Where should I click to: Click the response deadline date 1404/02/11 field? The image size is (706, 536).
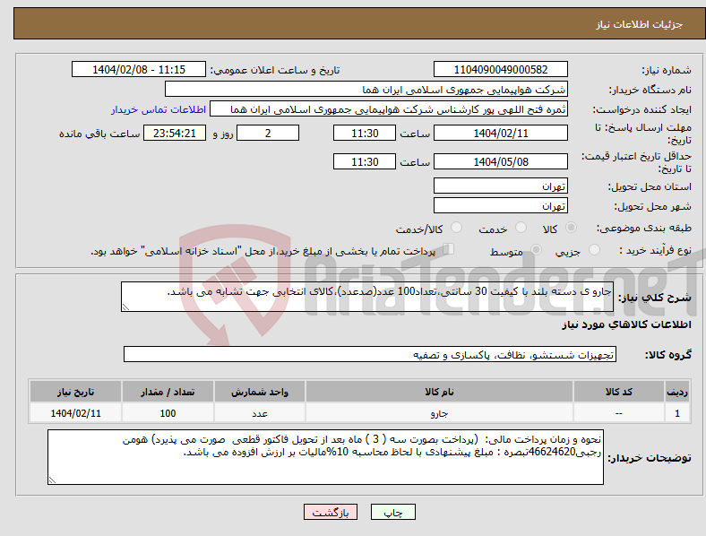pos(501,134)
